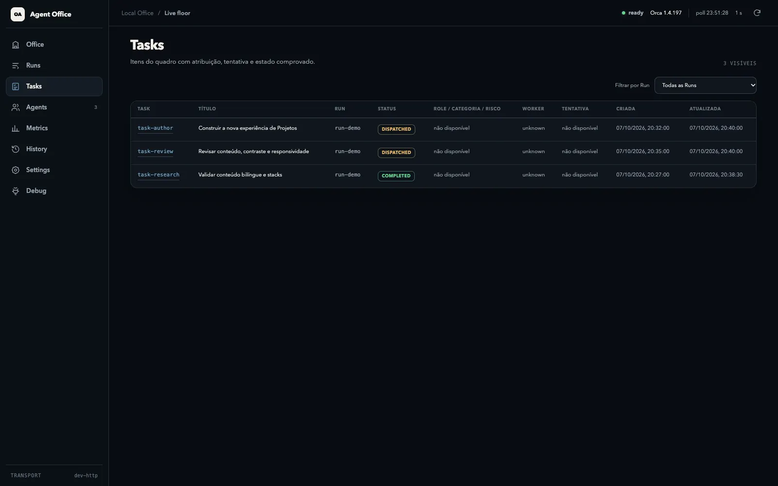Click the History clock icon
Image resolution: width=778 pixels, height=486 pixels.
pyautogui.click(x=16, y=149)
